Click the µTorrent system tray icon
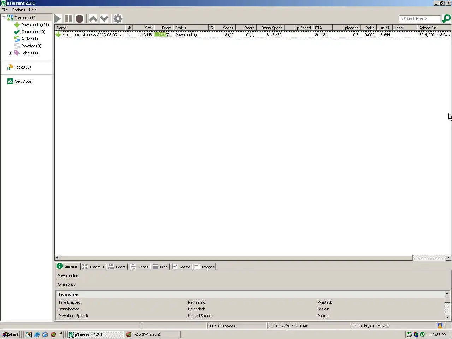Screen dimensions: 452x339 (x=422, y=334)
